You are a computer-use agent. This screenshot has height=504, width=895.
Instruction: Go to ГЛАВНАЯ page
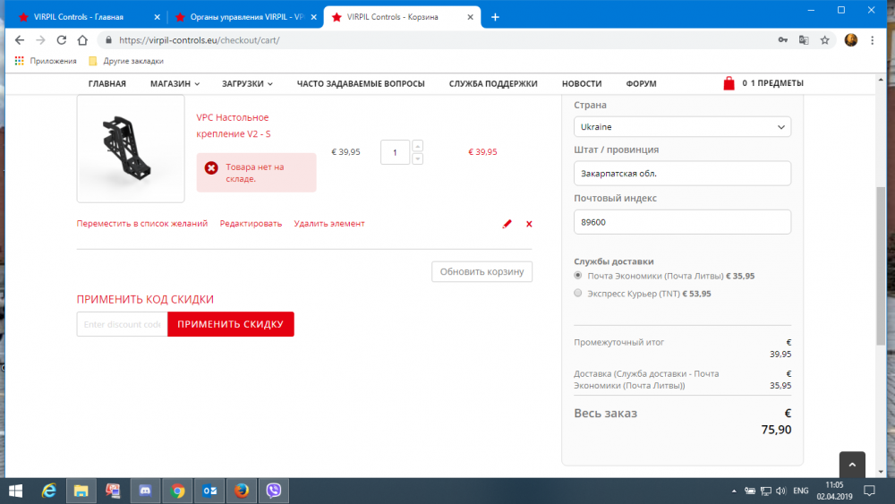(x=107, y=83)
